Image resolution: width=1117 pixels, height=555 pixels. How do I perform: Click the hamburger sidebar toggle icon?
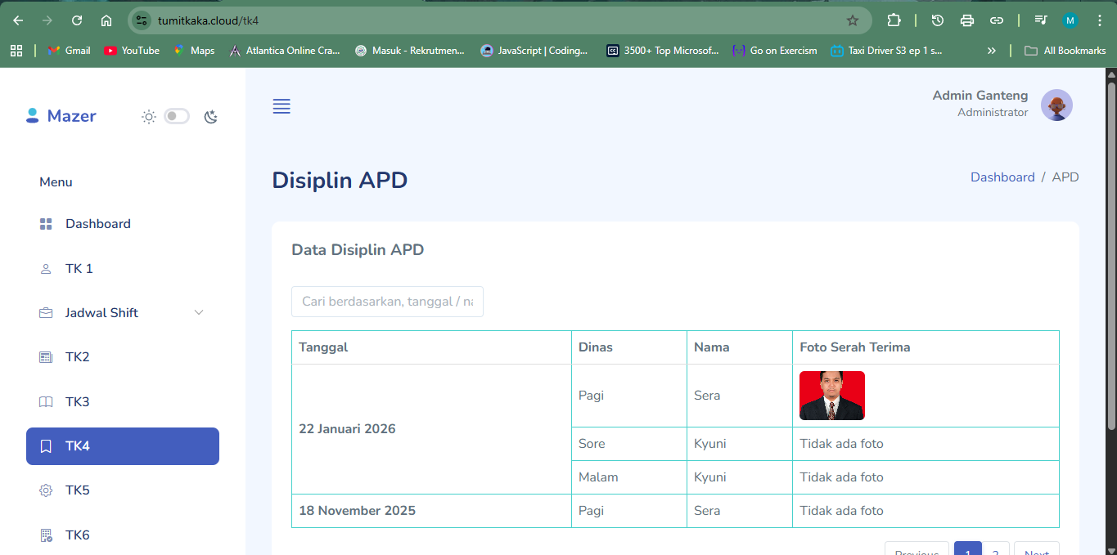pos(282,106)
